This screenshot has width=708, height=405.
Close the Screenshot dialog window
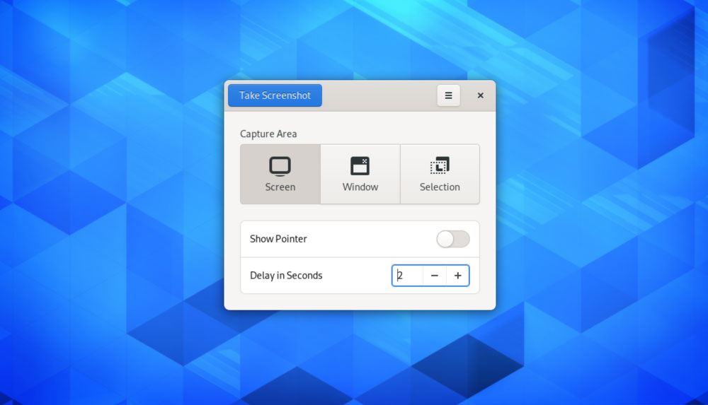pyautogui.click(x=481, y=95)
